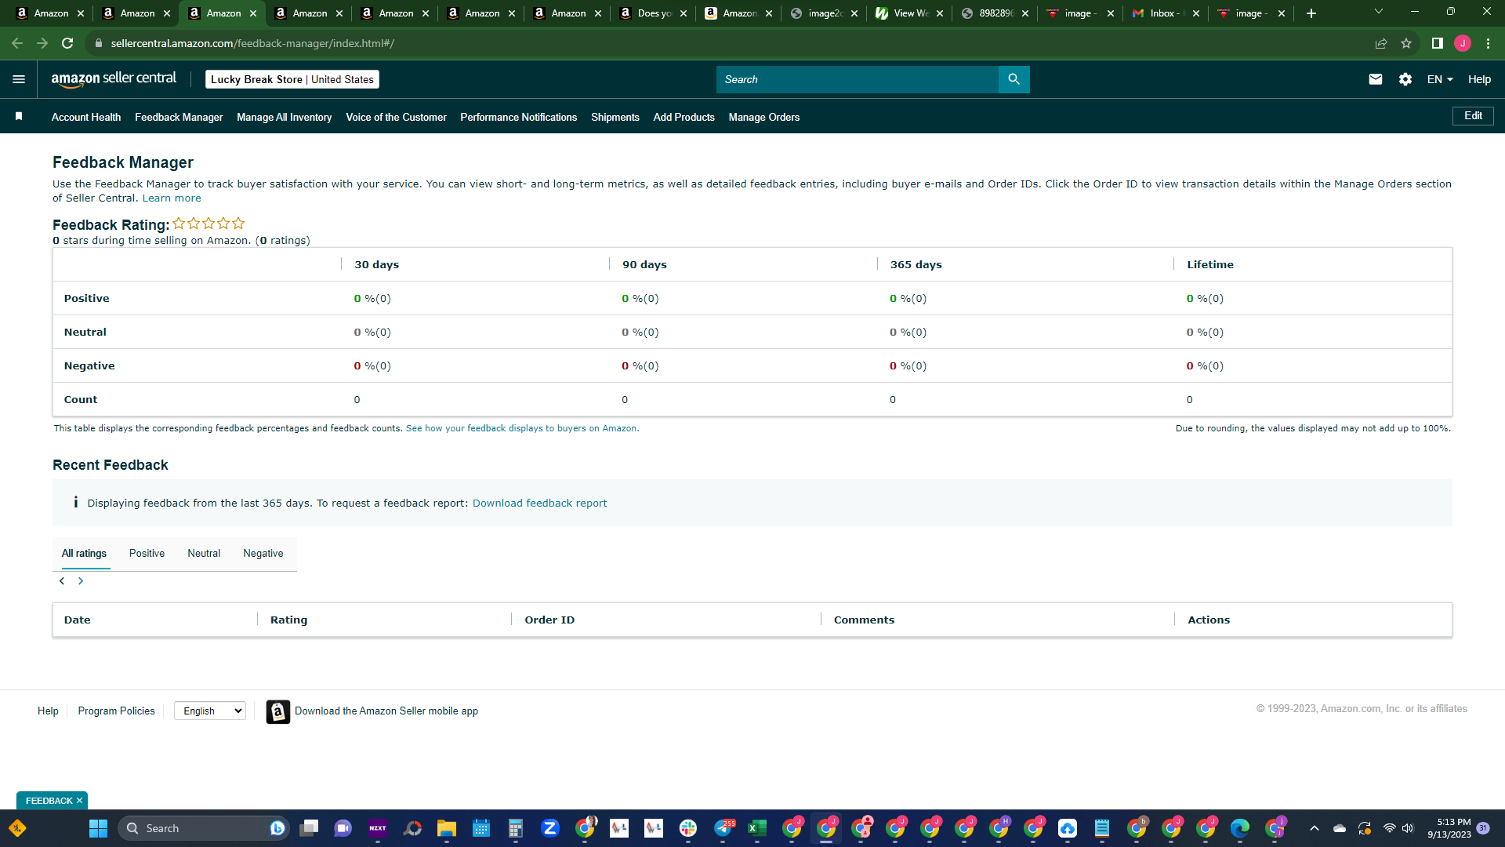This screenshot has height=847, width=1505.
Task: Click the Lifetime column header
Action: pyautogui.click(x=1209, y=264)
